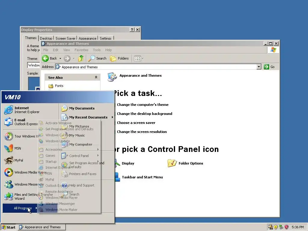
Task: Open Startup folder in All Programs
Action: click(51, 162)
